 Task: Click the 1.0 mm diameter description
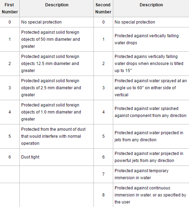(x=51, y=112)
